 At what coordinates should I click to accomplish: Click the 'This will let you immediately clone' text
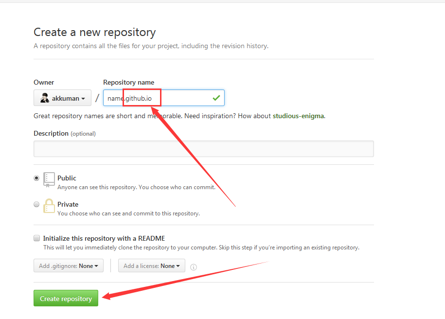tap(201, 248)
